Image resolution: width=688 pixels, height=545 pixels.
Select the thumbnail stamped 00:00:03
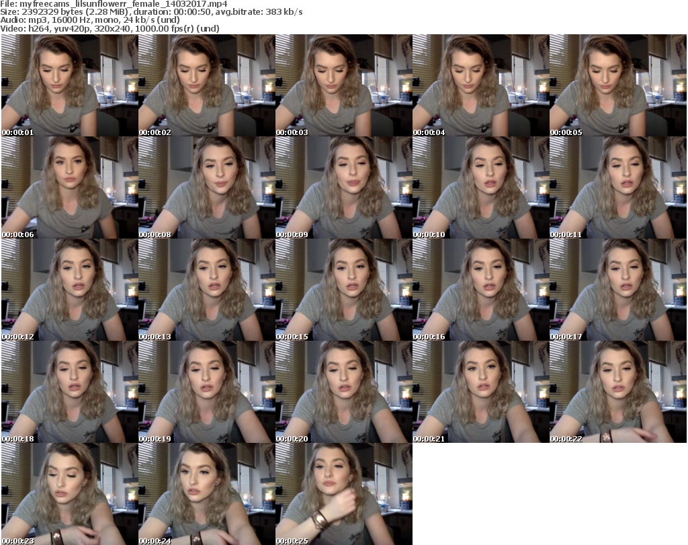pos(343,85)
